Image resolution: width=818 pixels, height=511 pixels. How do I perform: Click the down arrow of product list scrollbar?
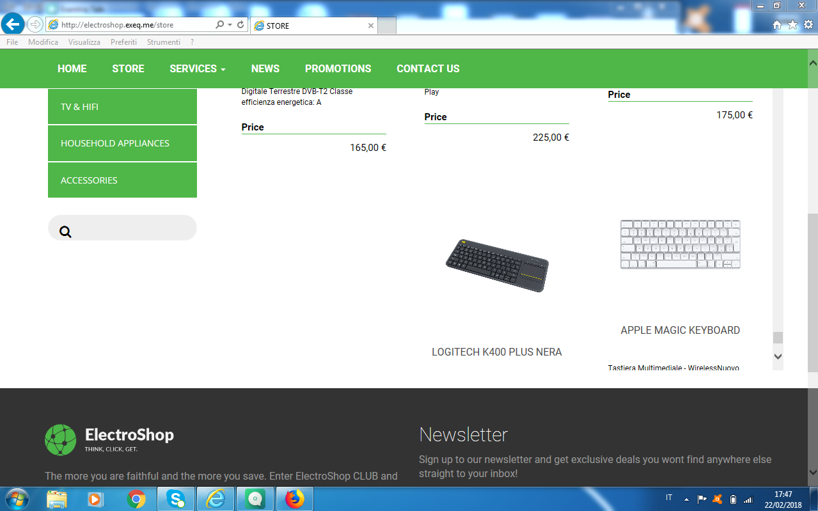click(x=778, y=356)
